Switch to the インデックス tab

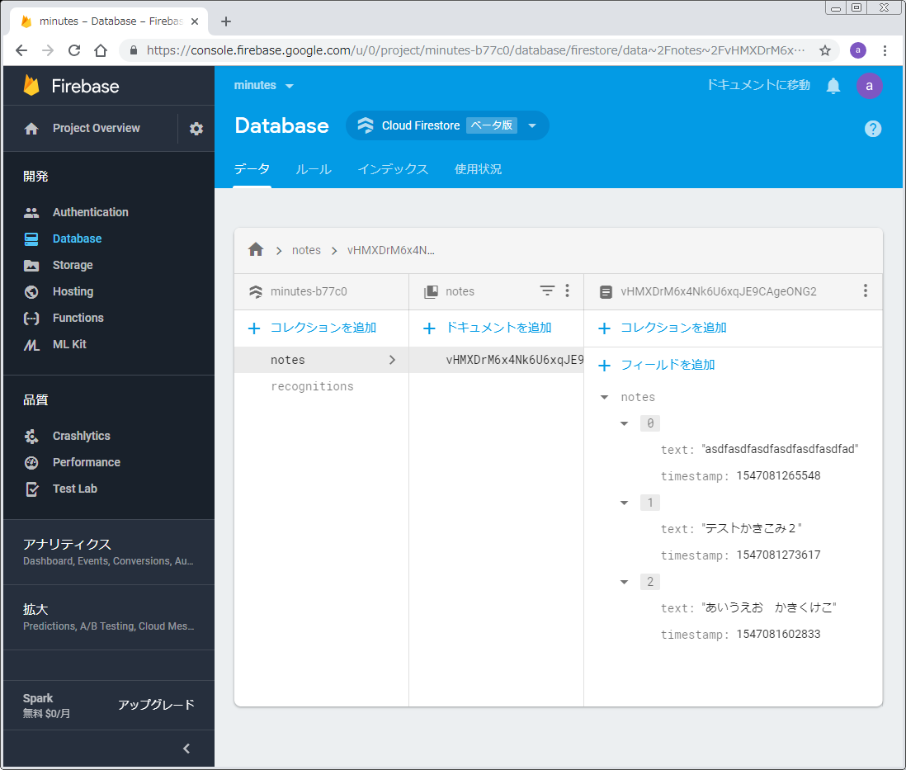click(393, 169)
